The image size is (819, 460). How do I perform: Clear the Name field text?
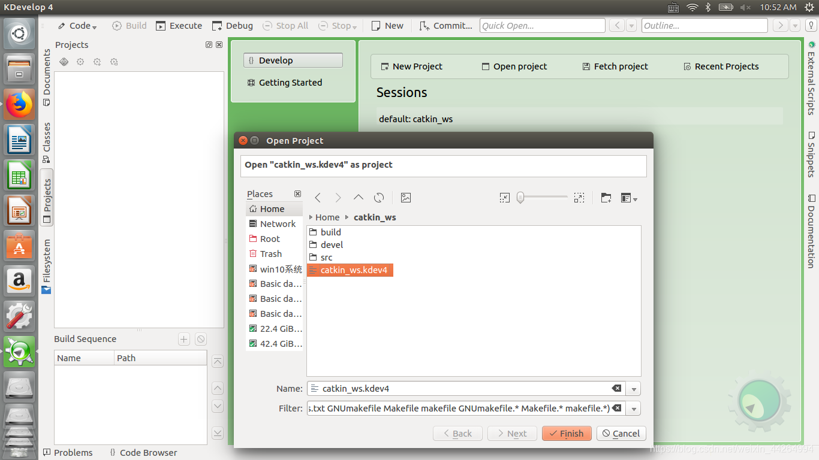point(616,389)
